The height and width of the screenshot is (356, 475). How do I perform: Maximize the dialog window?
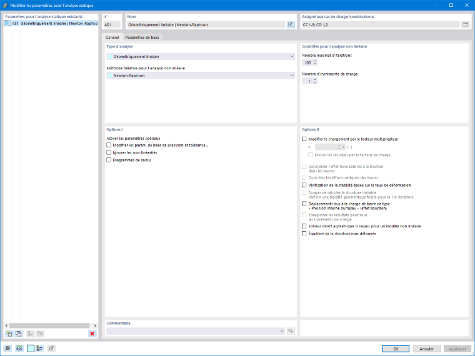(451, 5)
